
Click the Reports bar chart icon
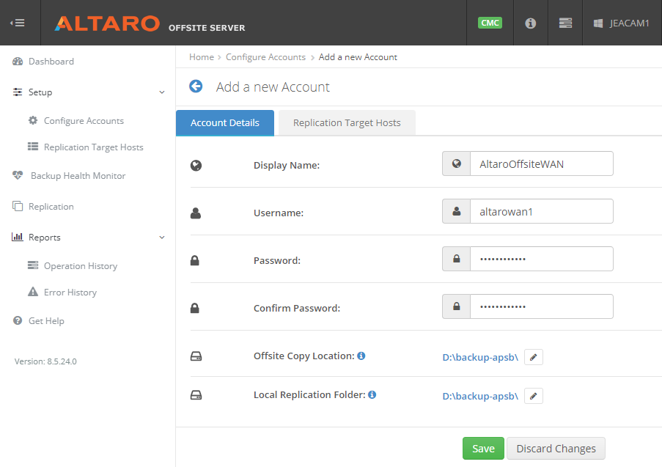(18, 237)
